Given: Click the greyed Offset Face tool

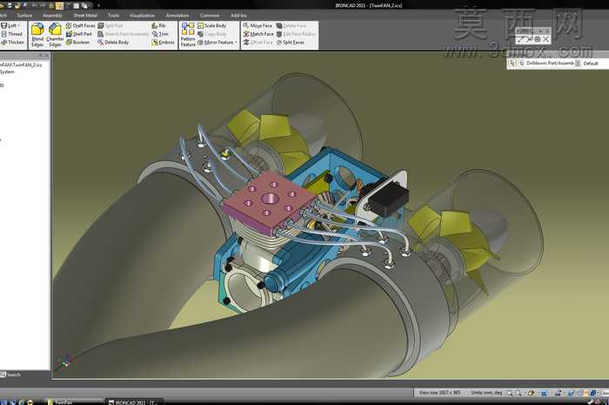Looking at the screenshot, I should (x=258, y=42).
